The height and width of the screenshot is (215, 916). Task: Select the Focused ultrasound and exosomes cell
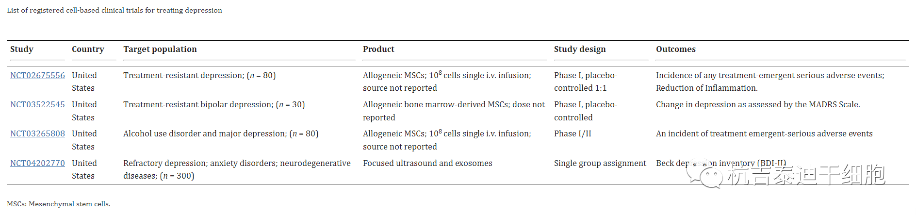427,164
